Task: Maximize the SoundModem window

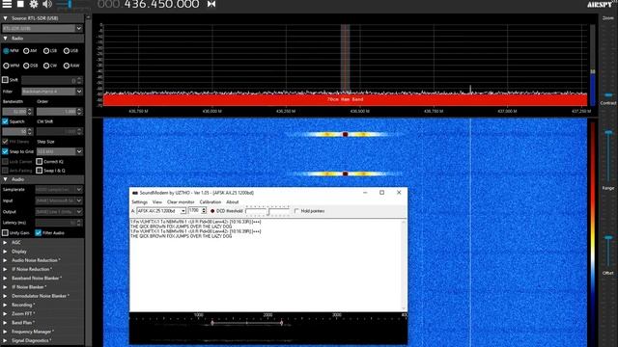Action: pos(381,193)
